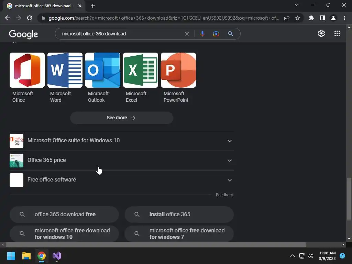Open the Microsoft Word app thumbnail
The height and width of the screenshot is (264, 352).
tap(65, 70)
